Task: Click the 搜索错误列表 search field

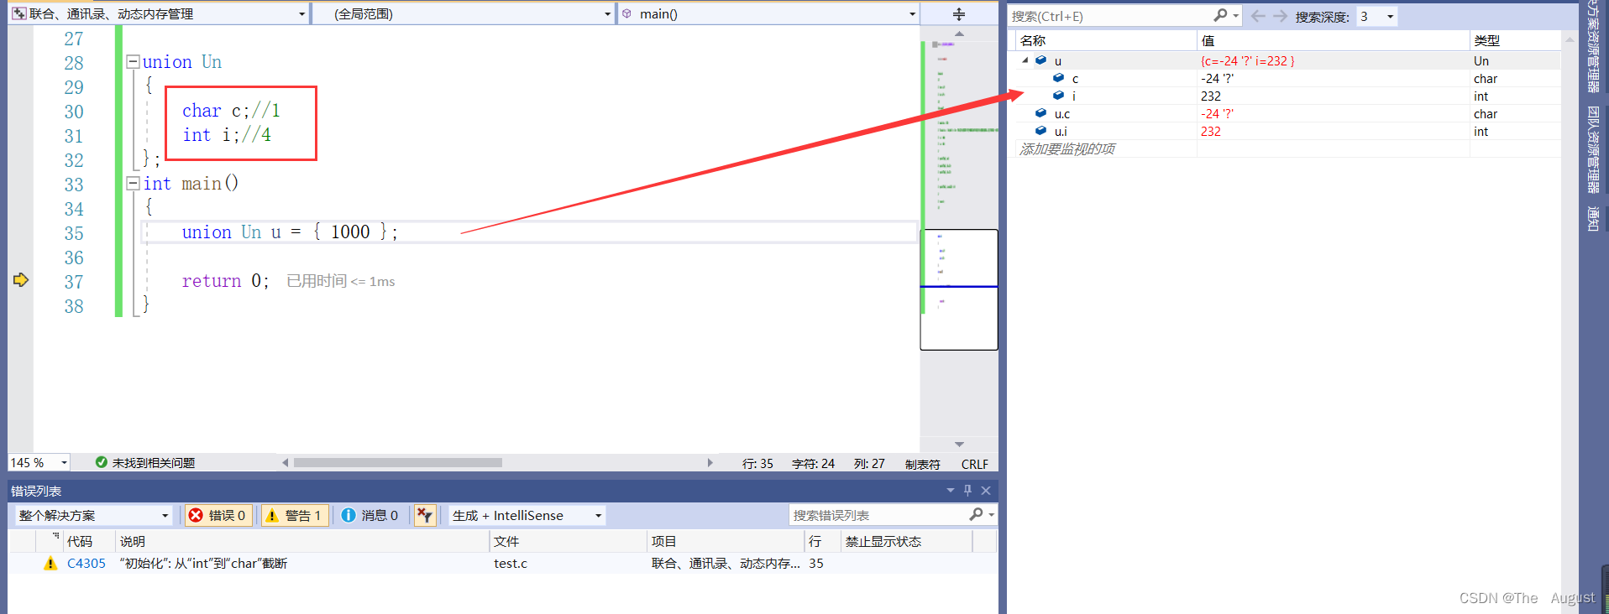Action: (x=878, y=515)
